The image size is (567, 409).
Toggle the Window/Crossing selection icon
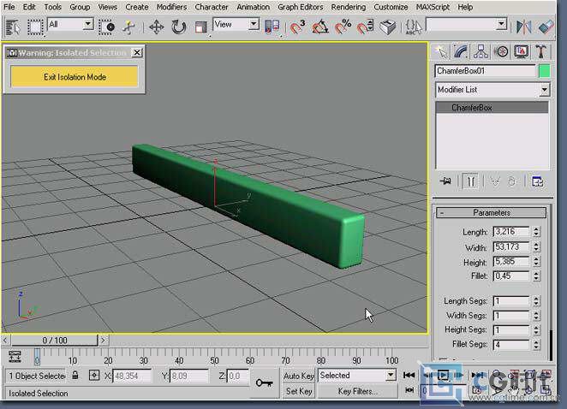point(107,27)
